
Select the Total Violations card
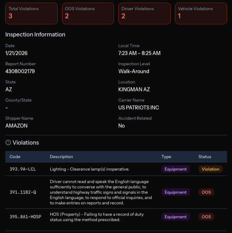[31, 14]
